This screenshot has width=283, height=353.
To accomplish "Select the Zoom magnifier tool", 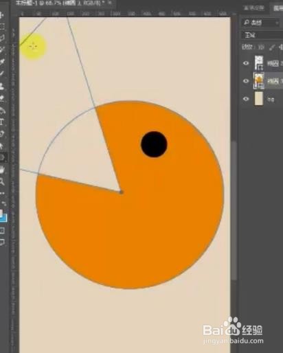I will pos(2,182).
